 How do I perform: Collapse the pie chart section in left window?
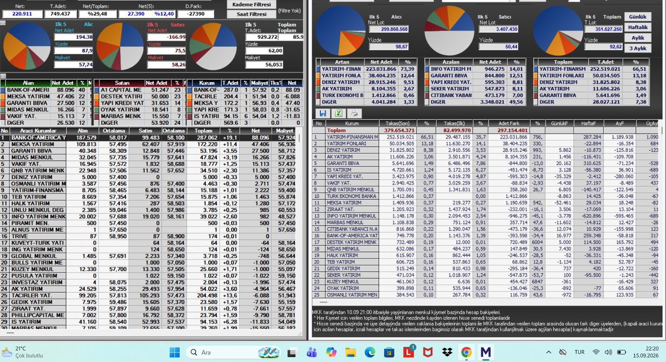pyautogui.click(x=3, y=23)
